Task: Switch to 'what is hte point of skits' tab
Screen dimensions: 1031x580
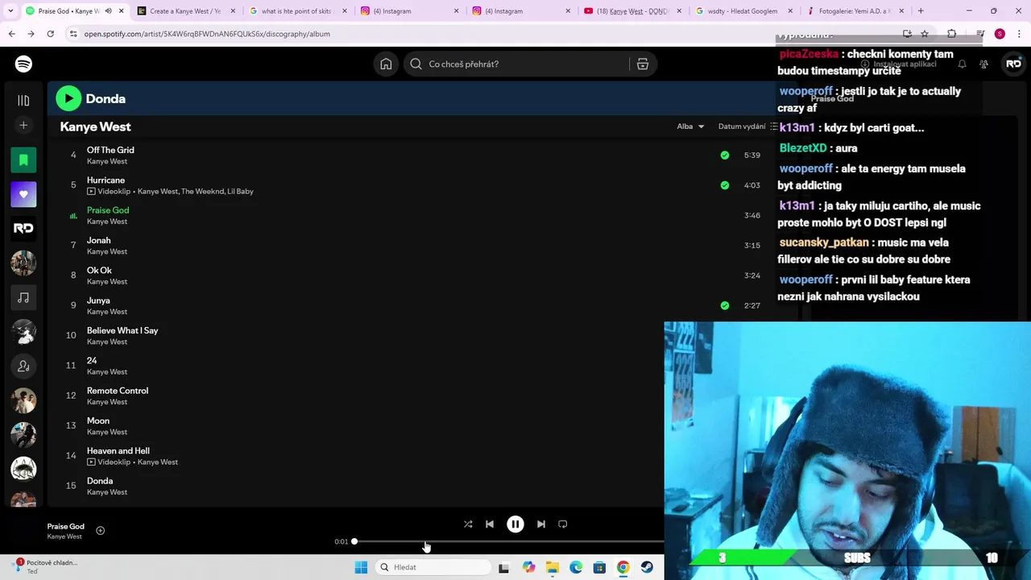Action: (298, 11)
